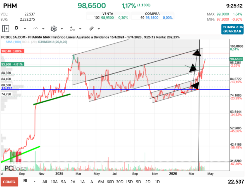Open the chart settings gear icon
Image resolution: width=248 pixels, height=188 pixels.
coord(53,29)
